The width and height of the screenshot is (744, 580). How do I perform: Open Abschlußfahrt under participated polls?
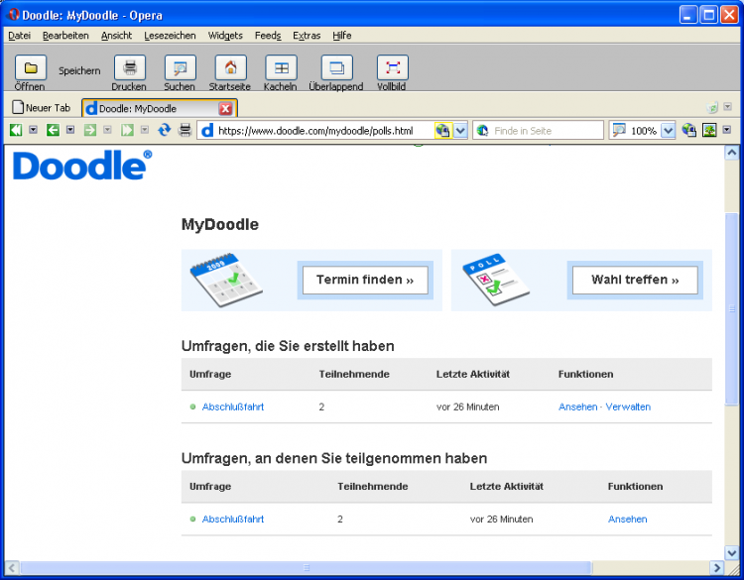tap(232, 520)
